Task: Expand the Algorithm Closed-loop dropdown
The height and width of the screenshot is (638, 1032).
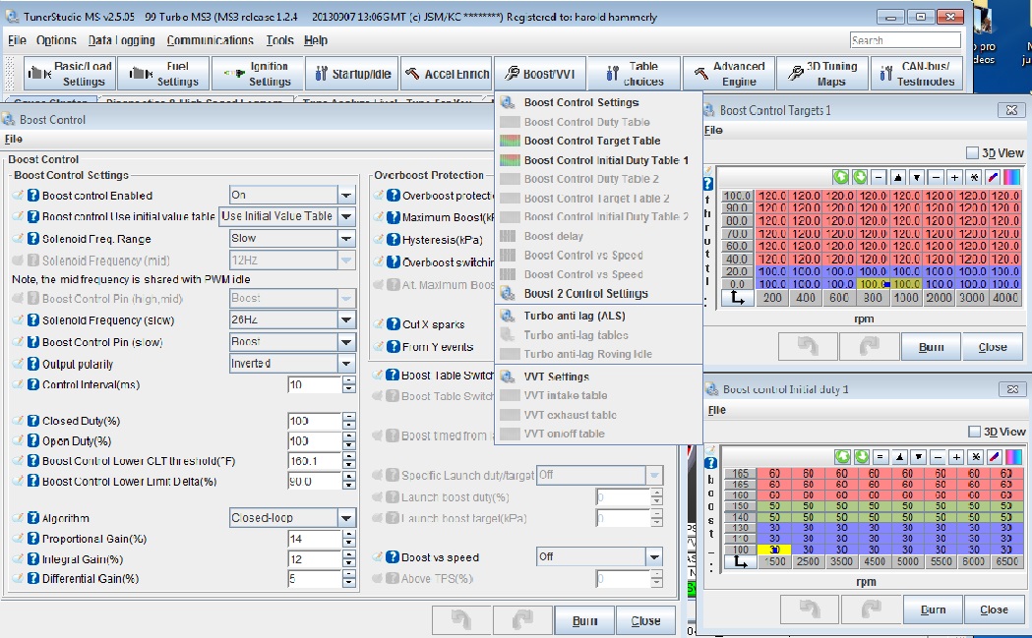Action: click(345, 518)
